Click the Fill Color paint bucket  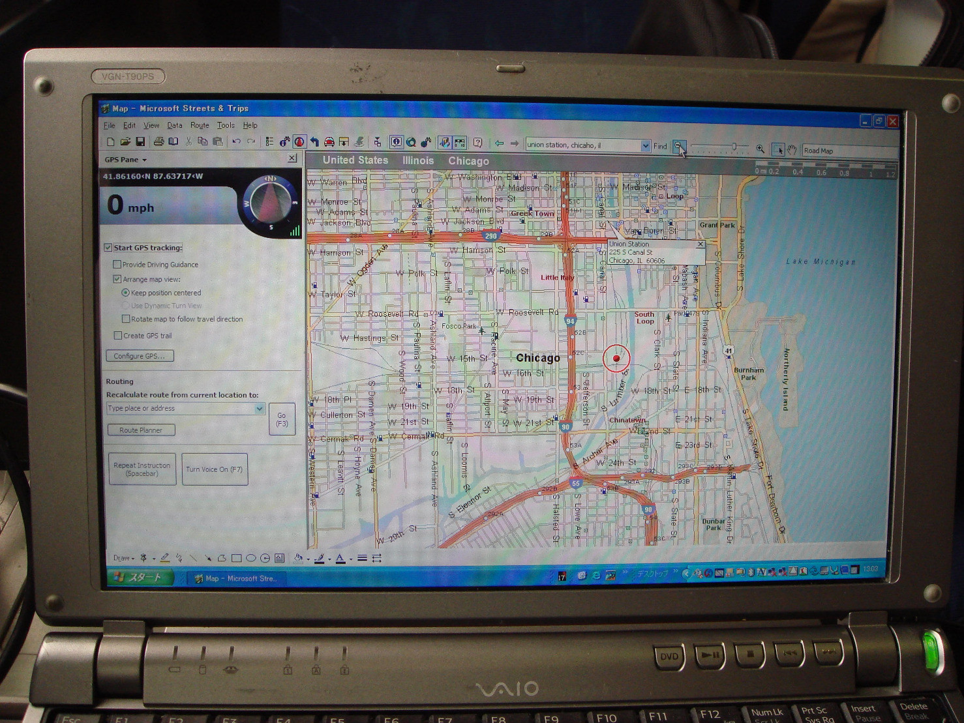pos(298,558)
